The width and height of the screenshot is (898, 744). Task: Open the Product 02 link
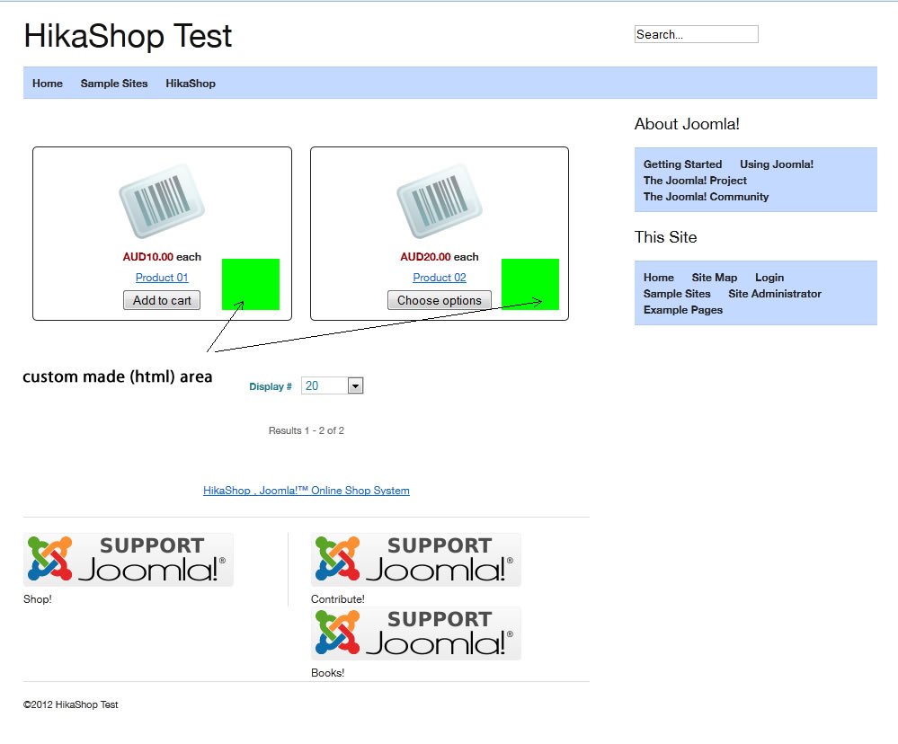tap(440, 278)
